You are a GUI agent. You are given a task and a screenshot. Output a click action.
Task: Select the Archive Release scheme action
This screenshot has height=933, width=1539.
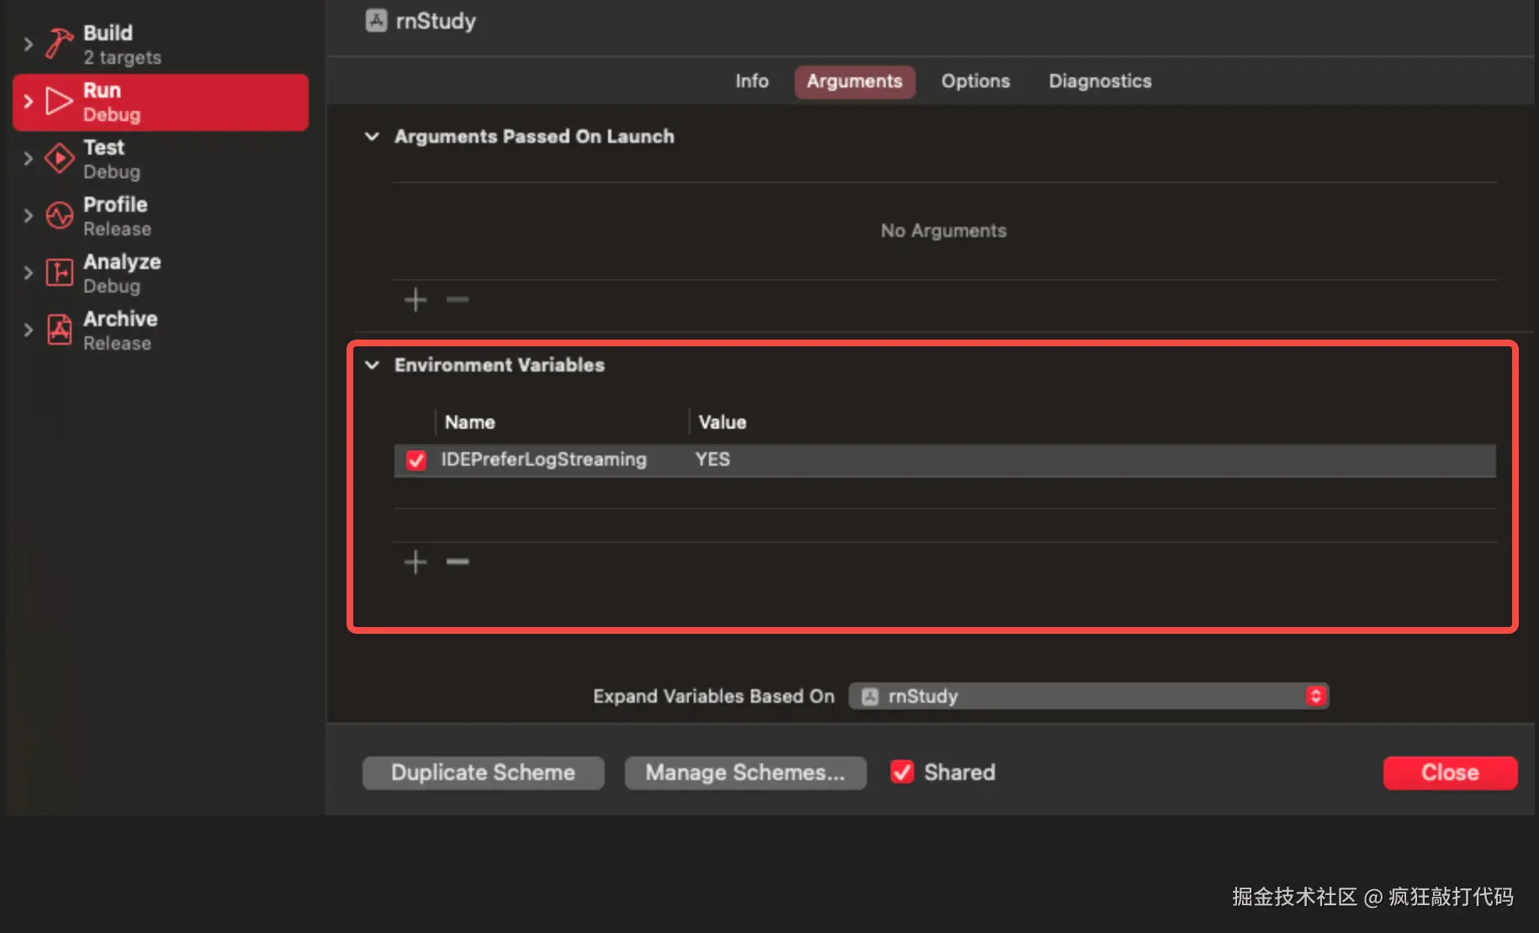coord(161,330)
